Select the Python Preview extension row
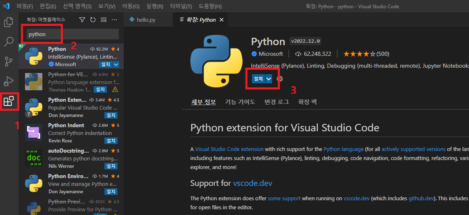 click(71, 206)
